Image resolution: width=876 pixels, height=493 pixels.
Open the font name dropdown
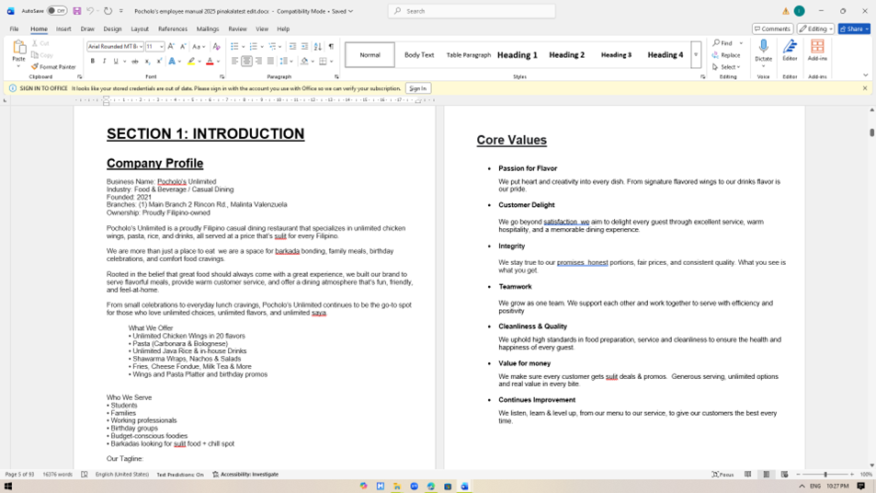point(141,47)
